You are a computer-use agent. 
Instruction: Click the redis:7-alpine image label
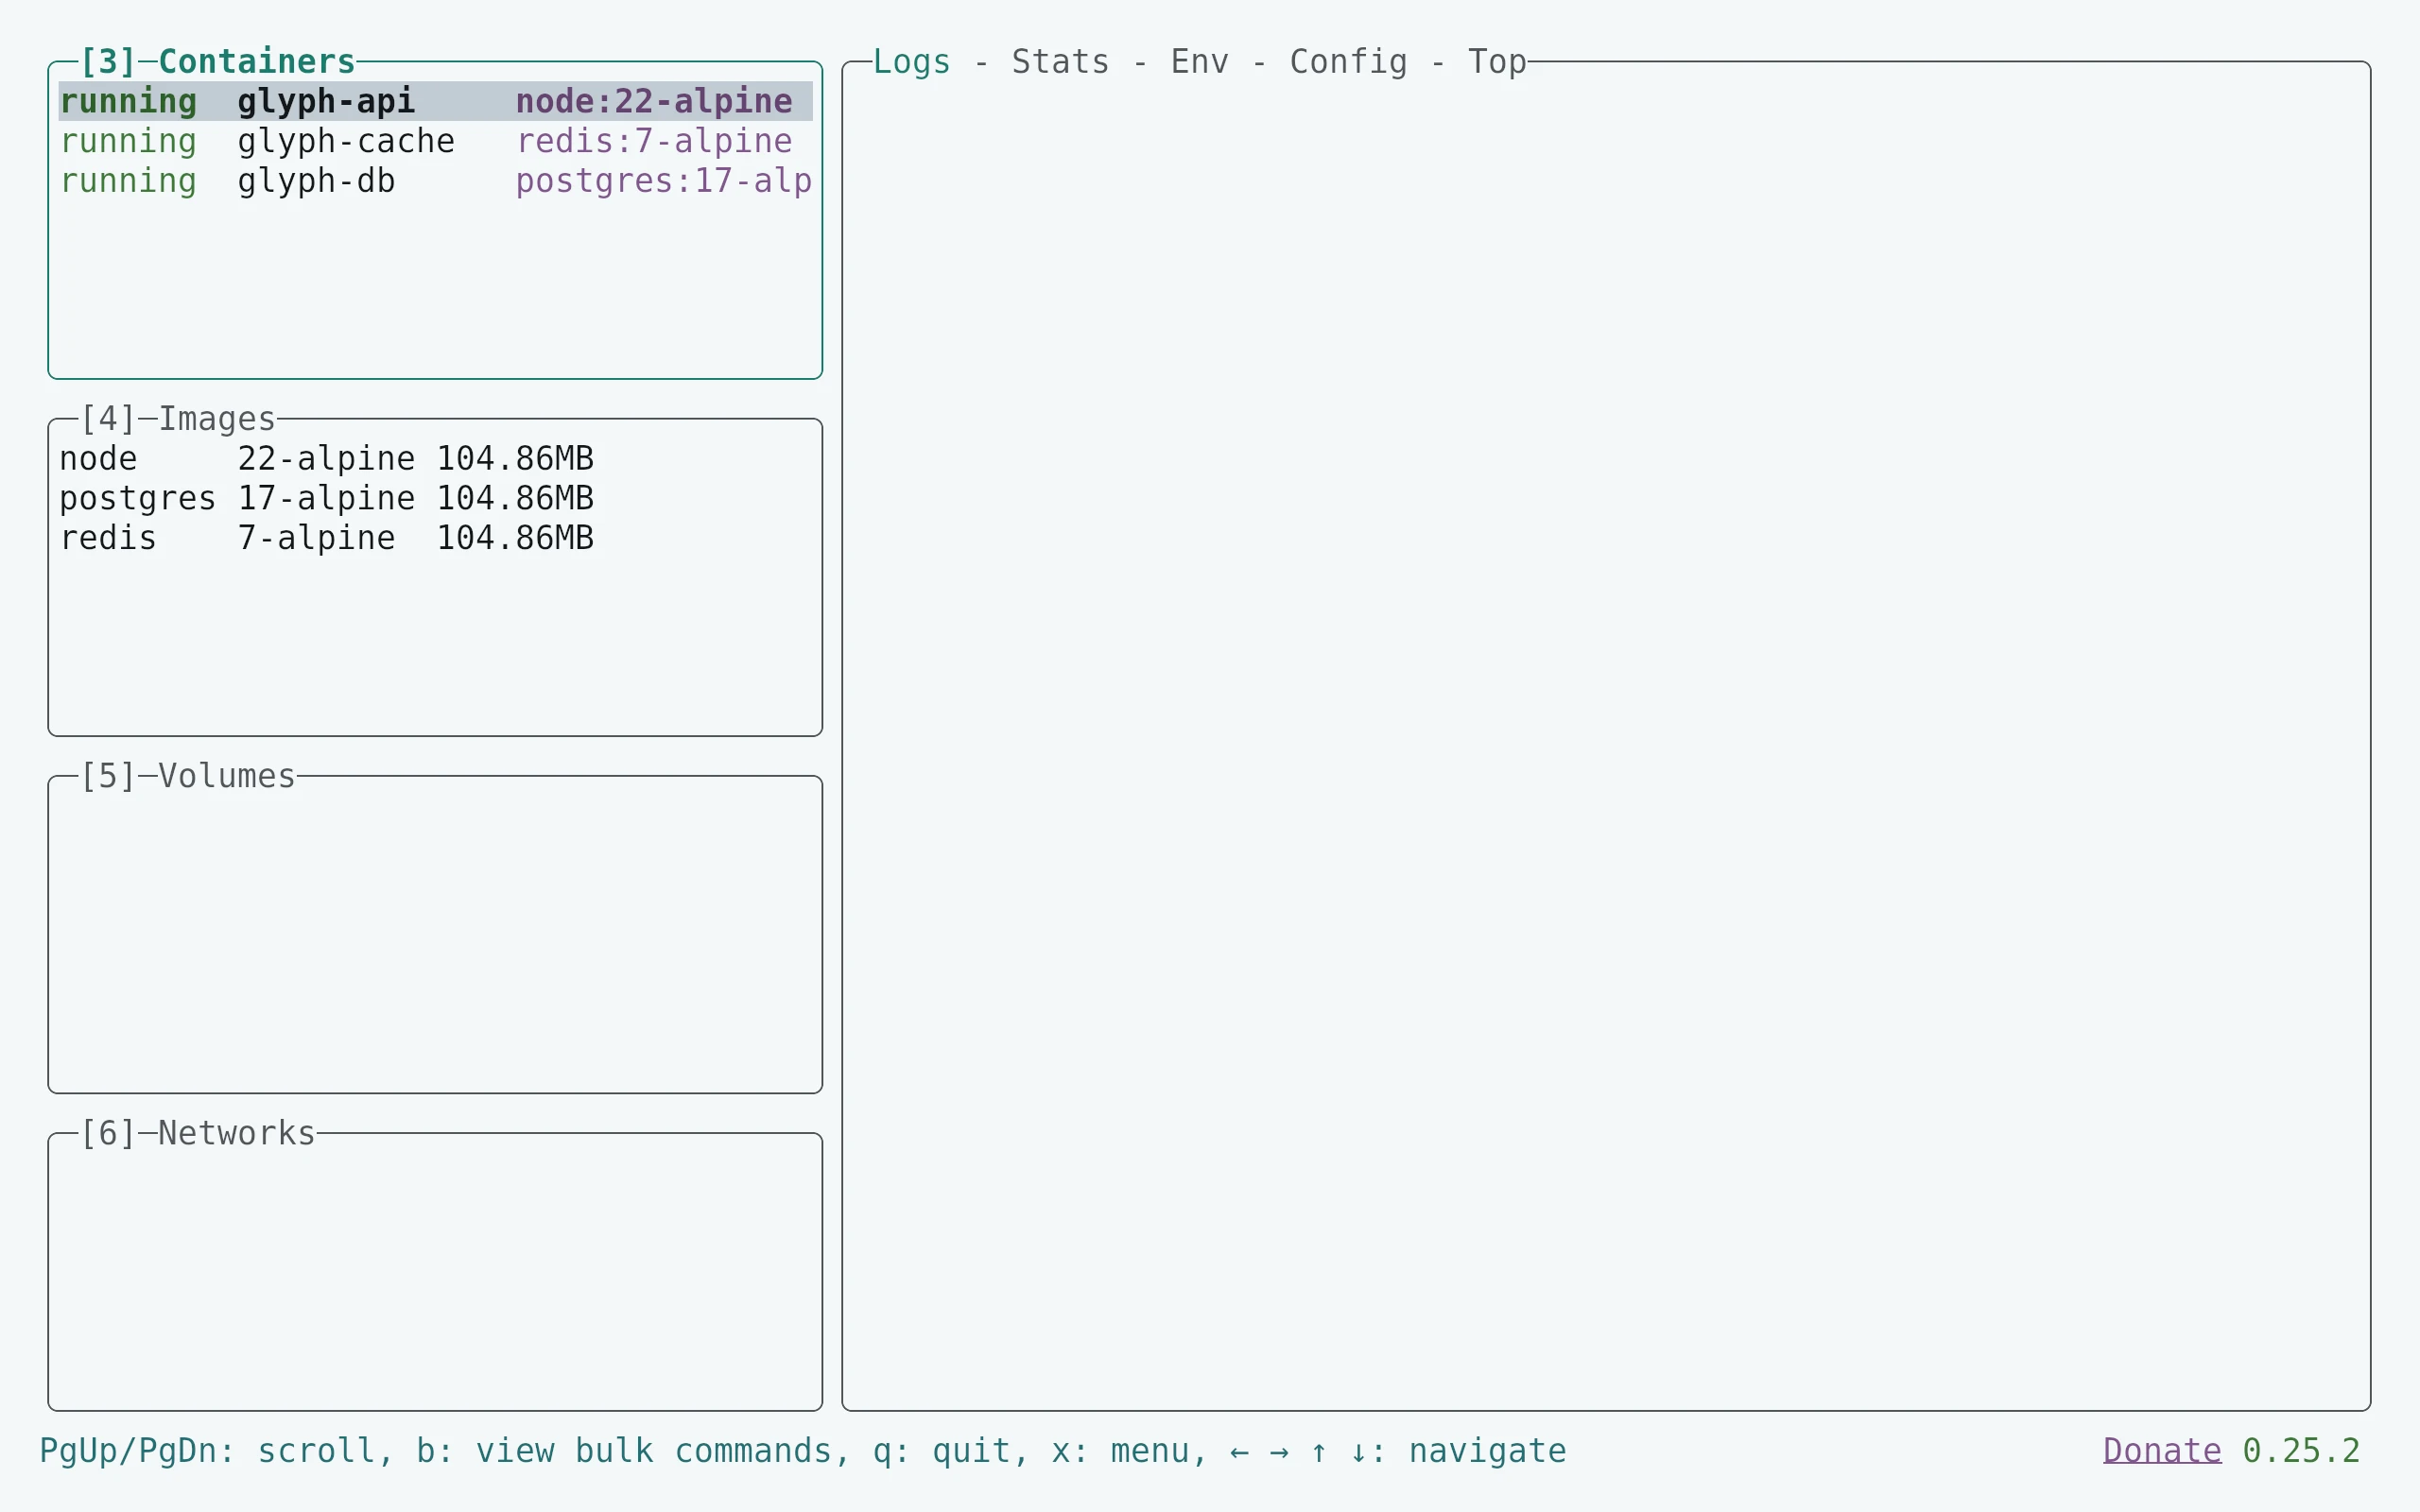click(654, 141)
